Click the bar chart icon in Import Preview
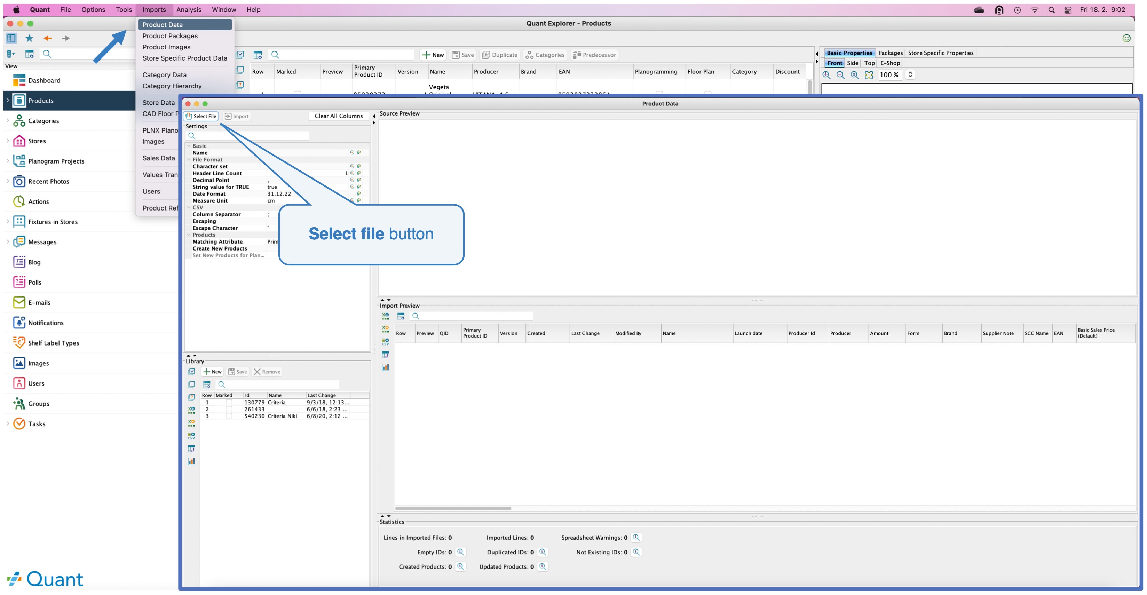 pos(385,367)
